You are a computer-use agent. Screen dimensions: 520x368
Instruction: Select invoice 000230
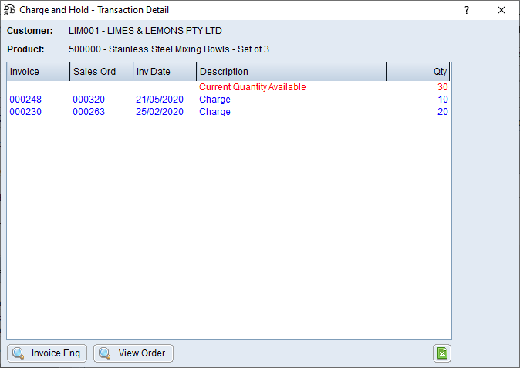click(25, 112)
